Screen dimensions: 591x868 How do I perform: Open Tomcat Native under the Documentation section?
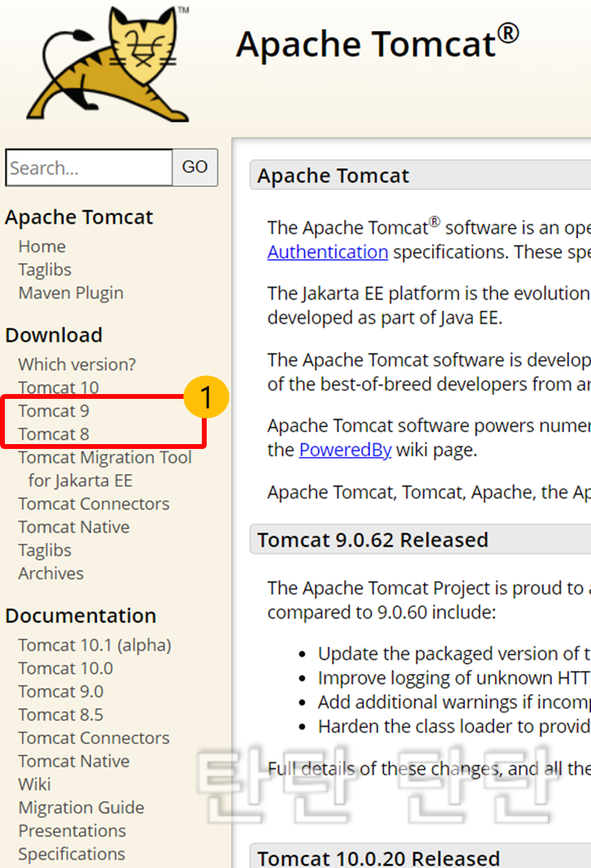[74, 761]
